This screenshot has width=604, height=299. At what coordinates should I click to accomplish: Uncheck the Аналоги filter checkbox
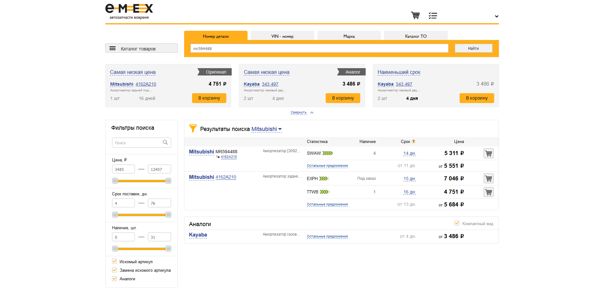114,278
